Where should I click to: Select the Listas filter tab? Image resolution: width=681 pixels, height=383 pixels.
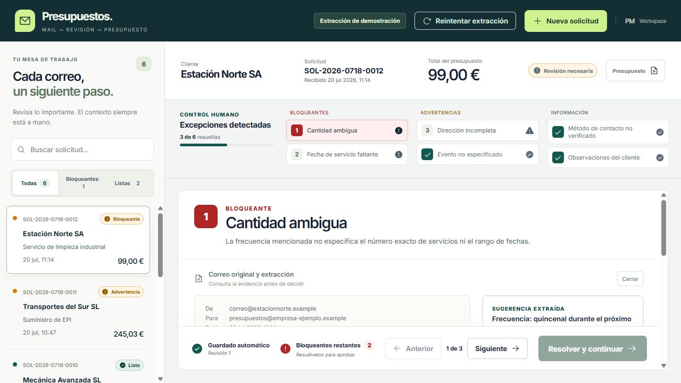(x=128, y=183)
